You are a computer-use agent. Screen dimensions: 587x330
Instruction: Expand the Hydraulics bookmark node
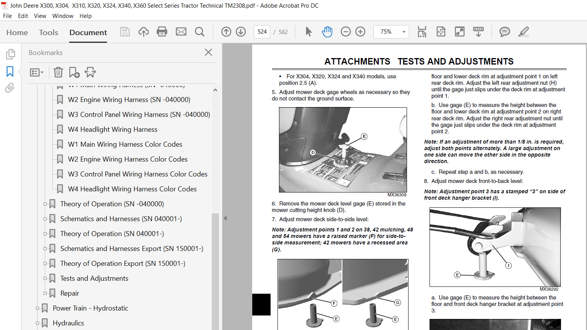(37, 323)
